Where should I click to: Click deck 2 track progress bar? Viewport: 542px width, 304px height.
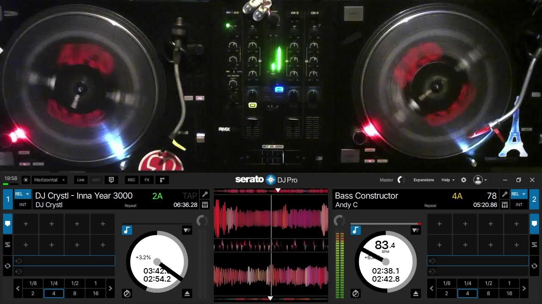[x=386, y=223]
